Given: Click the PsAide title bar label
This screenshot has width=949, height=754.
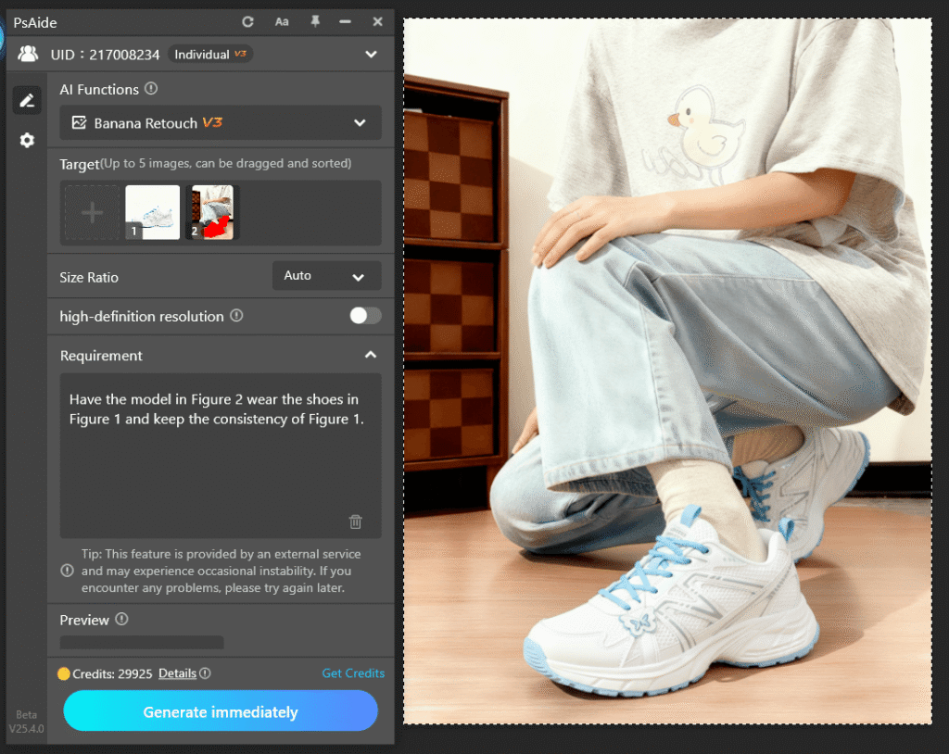Looking at the screenshot, I should click(x=34, y=21).
